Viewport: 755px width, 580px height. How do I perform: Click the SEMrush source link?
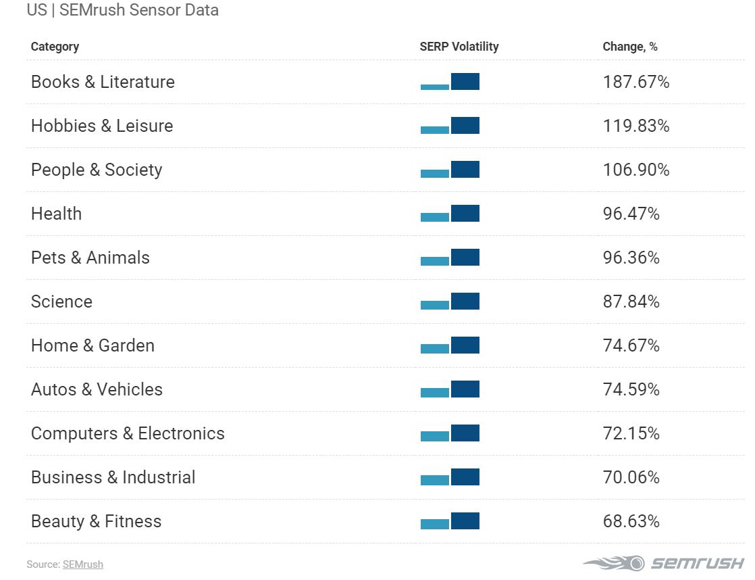pos(83,564)
